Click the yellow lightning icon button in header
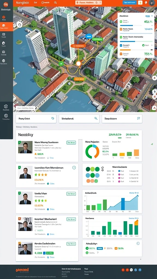This screenshot has height=279, width=157. point(140,3)
